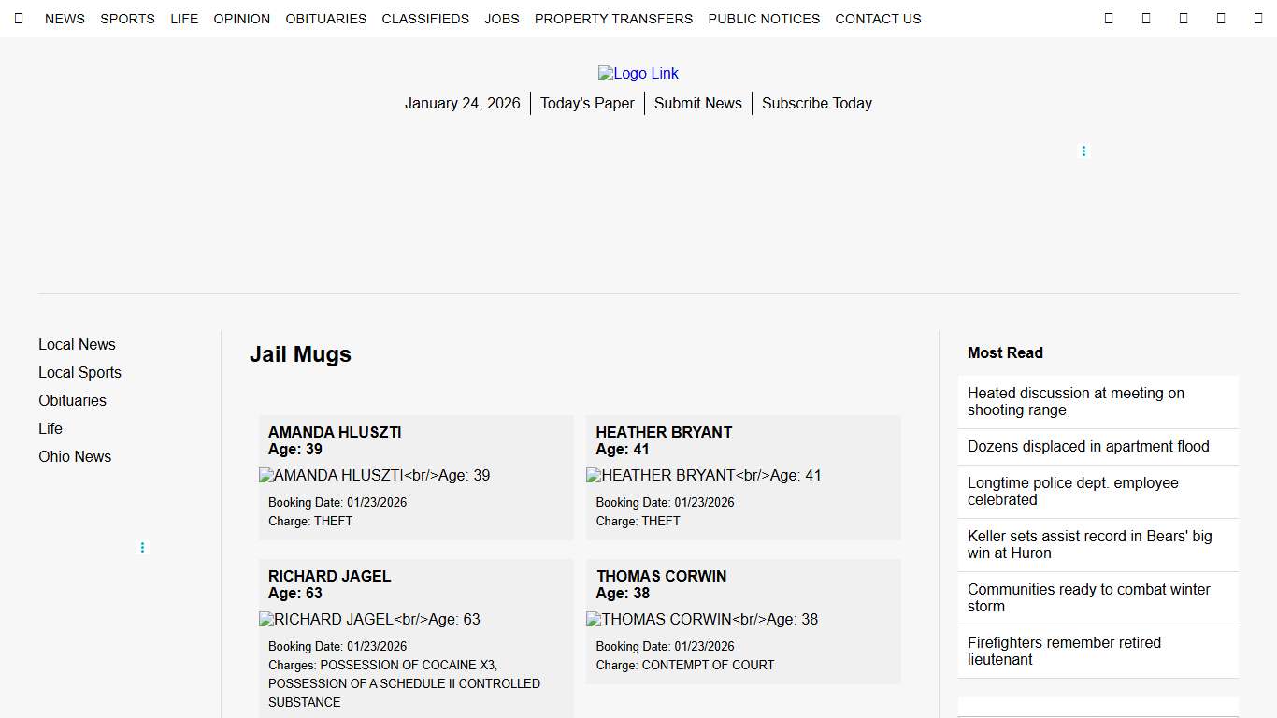Image resolution: width=1277 pixels, height=718 pixels.
Task: Click the middle icon in the top-right header group
Action: click(1184, 18)
